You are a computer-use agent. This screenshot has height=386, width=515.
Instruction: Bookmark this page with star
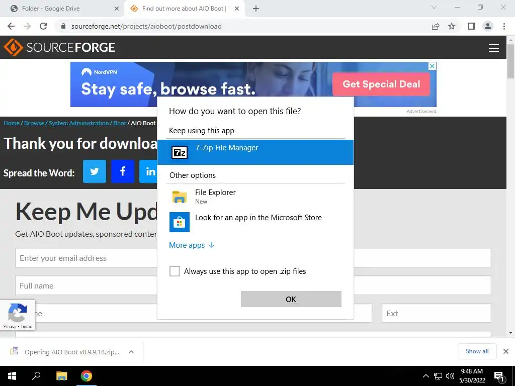(x=452, y=26)
